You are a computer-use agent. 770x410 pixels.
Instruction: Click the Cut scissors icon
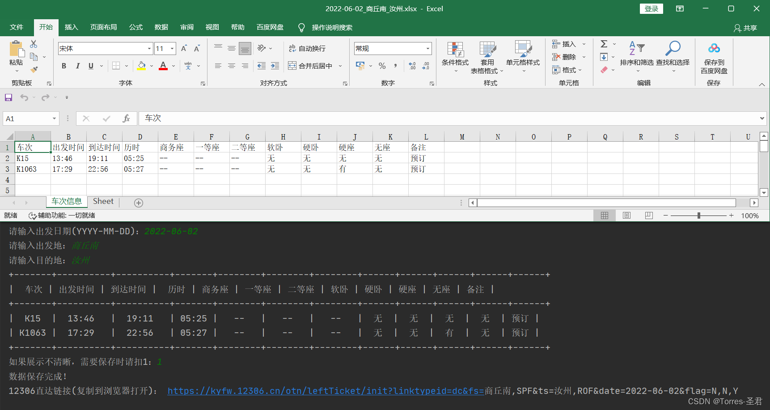34,44
